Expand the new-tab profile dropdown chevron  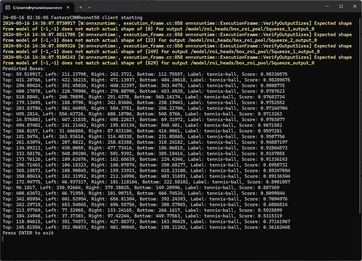(90, 7)
